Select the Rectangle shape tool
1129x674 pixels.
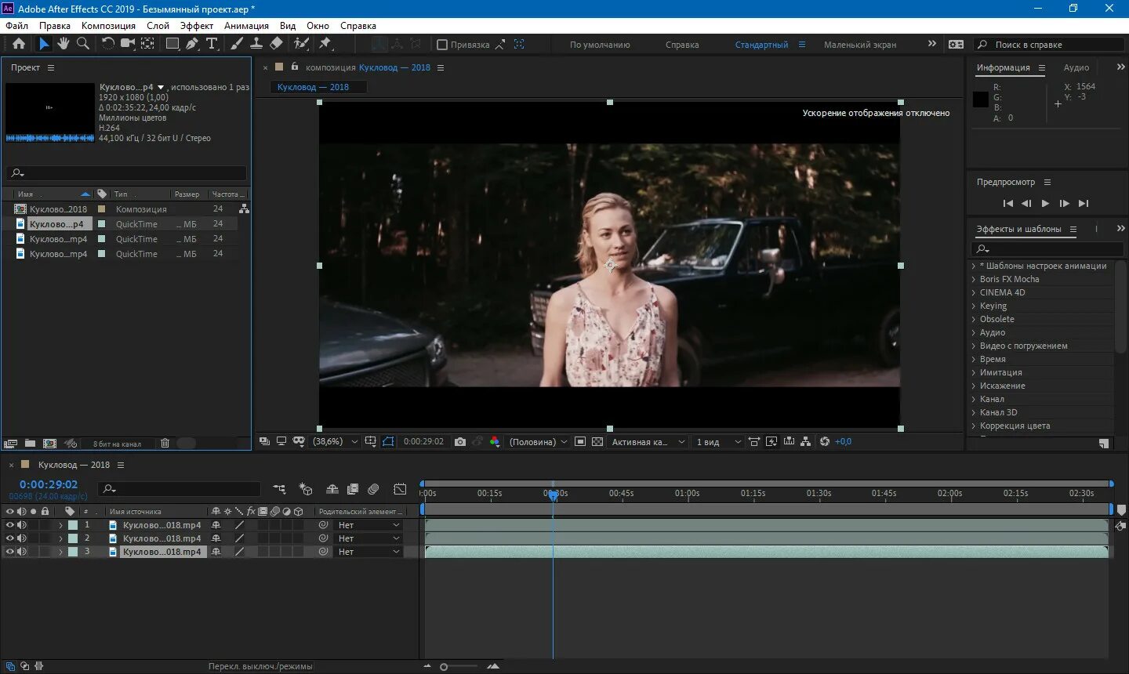[x=172, y=44]
